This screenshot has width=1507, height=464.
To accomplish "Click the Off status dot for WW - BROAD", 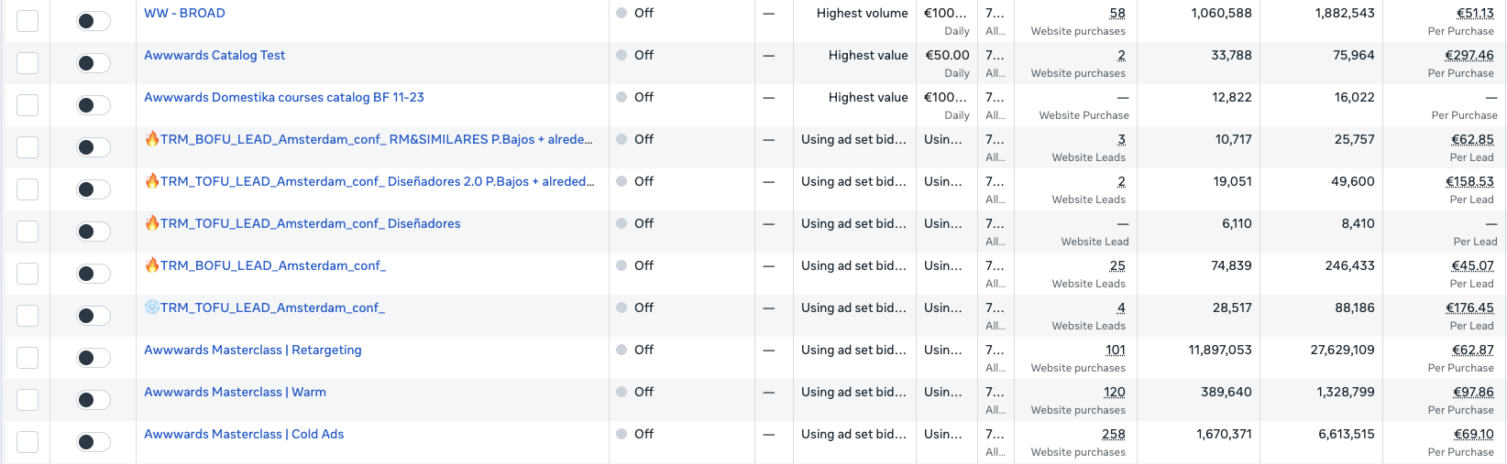I will (x=621, y=14).
